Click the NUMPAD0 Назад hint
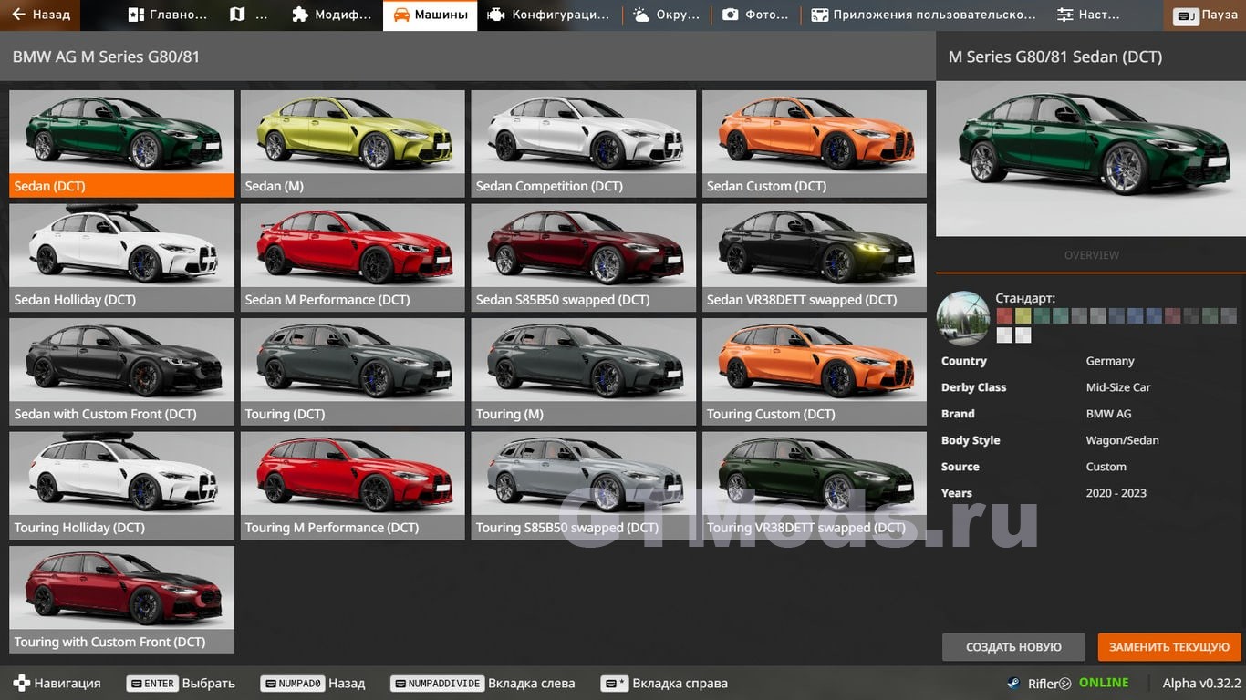1246x700 pixels. point(312,683)
